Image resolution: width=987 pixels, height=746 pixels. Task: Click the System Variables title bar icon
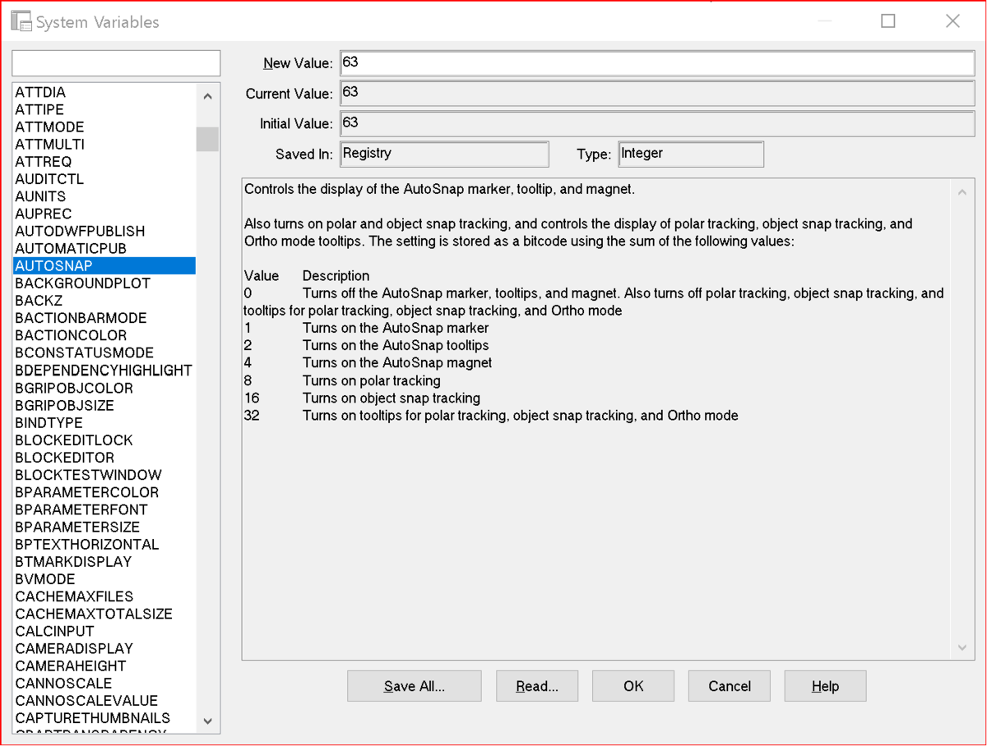(x=21, y=21)
